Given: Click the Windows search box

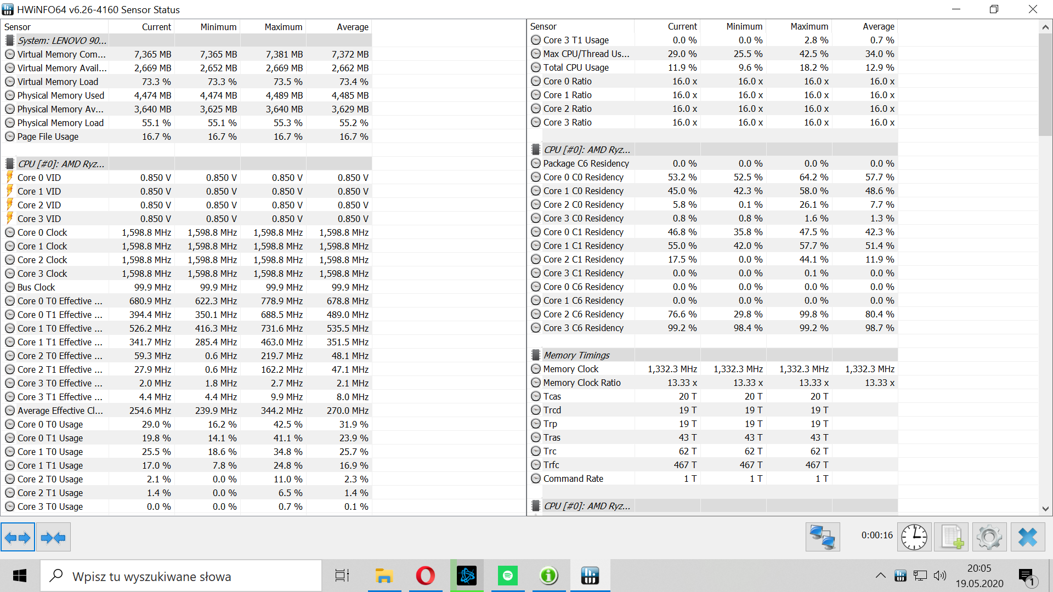Looking at the screenshot, I should [x=181, y=576].
